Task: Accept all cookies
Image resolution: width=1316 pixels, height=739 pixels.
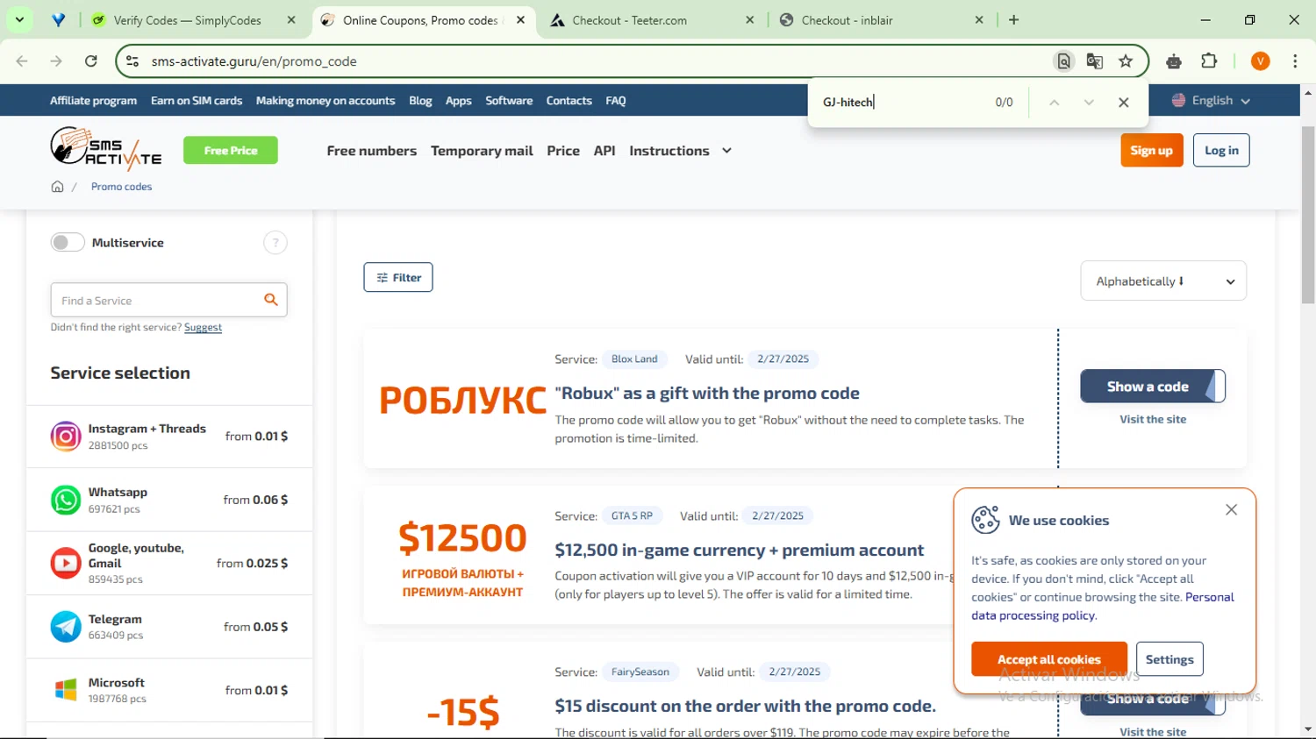Action: tap(1049, 659)
